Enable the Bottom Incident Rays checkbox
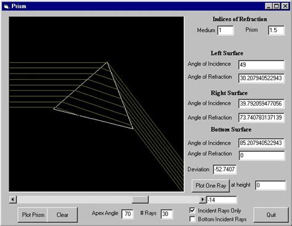Viewport: 292px width, 226px height. [x=192, y=219]
